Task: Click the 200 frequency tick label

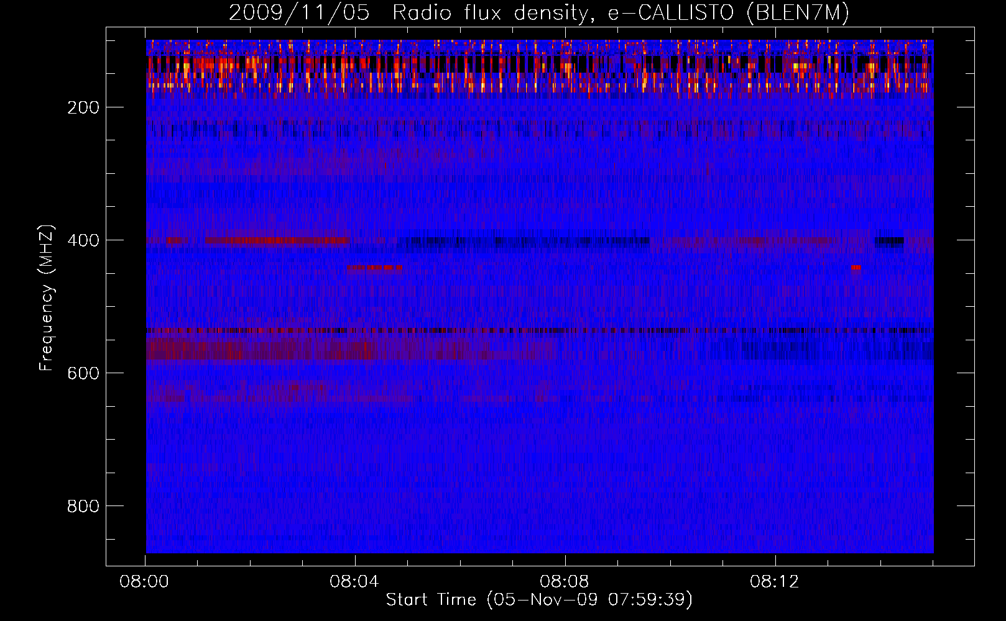Action: (x=83, y=107)
